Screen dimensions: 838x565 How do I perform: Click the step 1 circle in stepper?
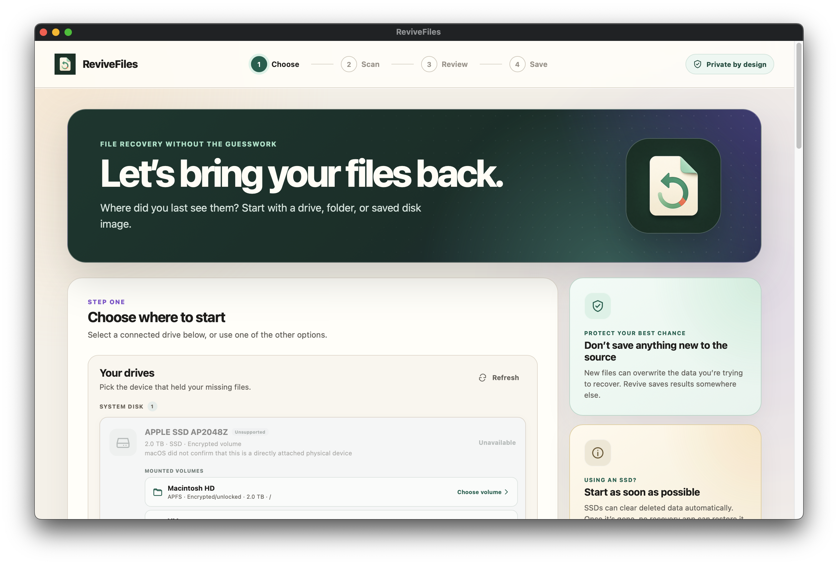click(x=259, y=64)
